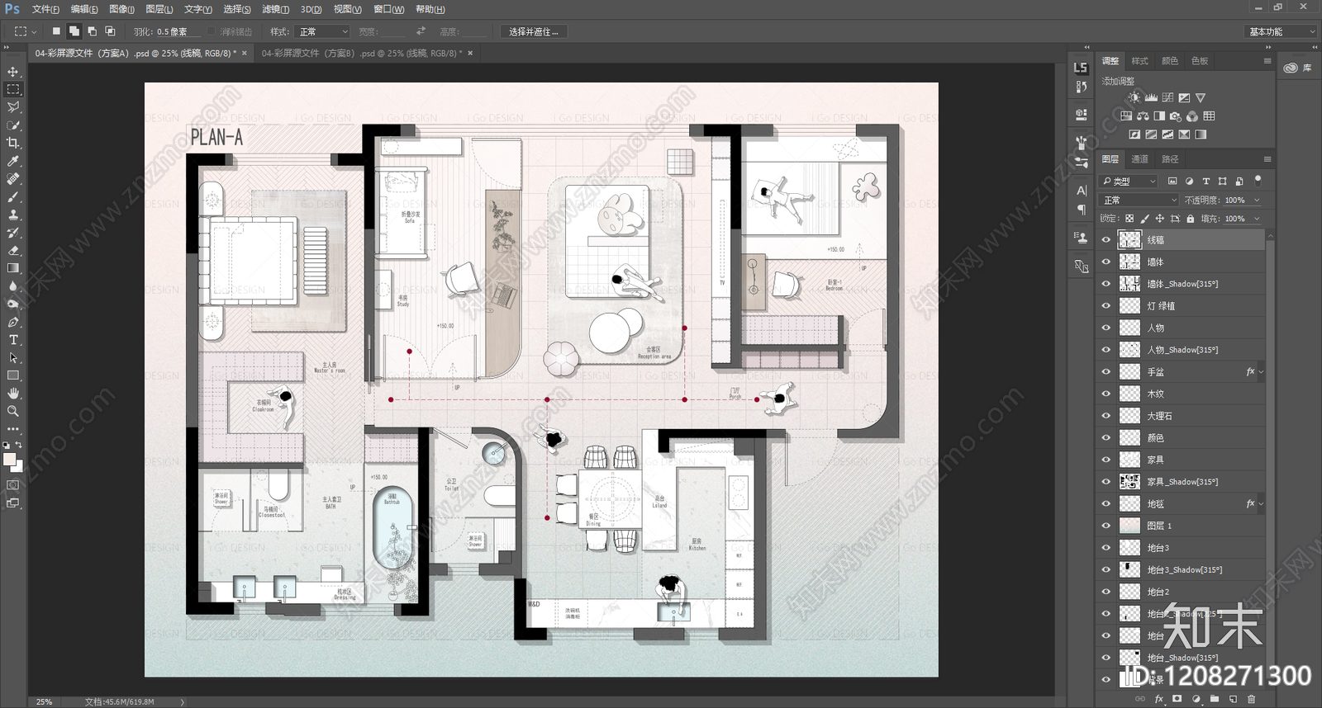Open the 图层 menu in menu bar

click(x=159, y=9)
